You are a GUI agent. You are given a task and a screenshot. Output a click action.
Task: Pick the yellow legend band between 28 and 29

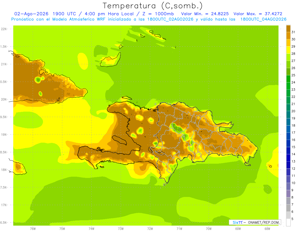(288, 50)
